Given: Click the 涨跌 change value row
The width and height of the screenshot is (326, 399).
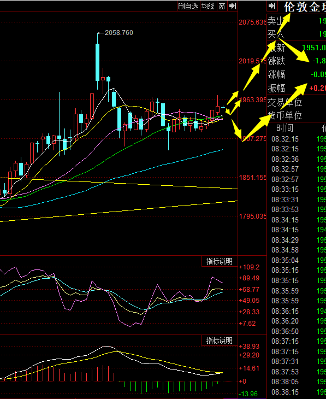Looking at the screenshot, I should coord(297,61).
